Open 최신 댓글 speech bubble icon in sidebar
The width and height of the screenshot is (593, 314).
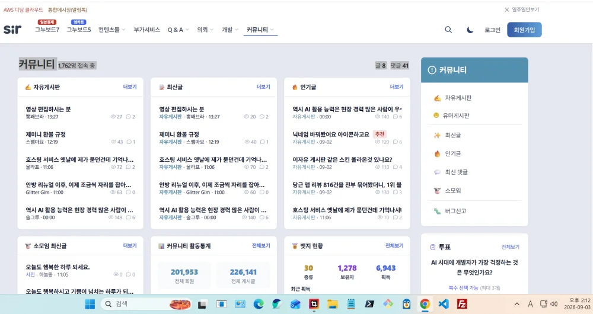pyautogui.click(x=437, y=172)
